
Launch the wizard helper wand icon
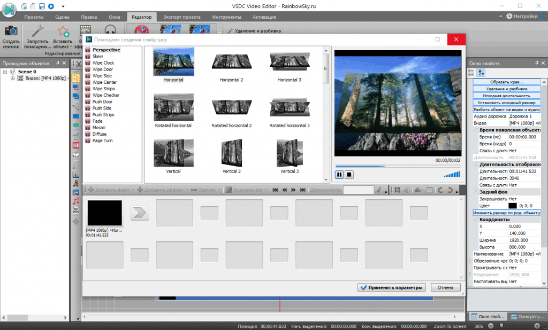(37, 31)
